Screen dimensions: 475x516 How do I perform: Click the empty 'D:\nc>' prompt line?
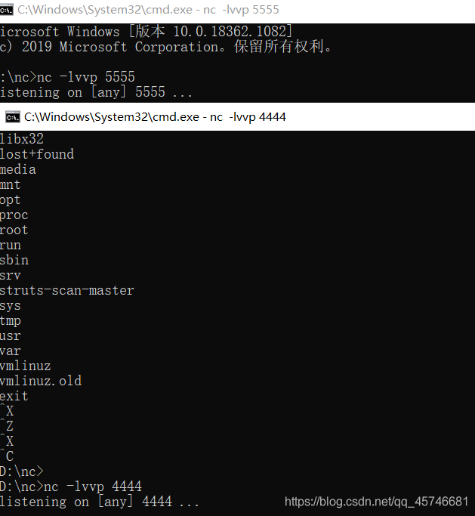(x=22, y=471)
